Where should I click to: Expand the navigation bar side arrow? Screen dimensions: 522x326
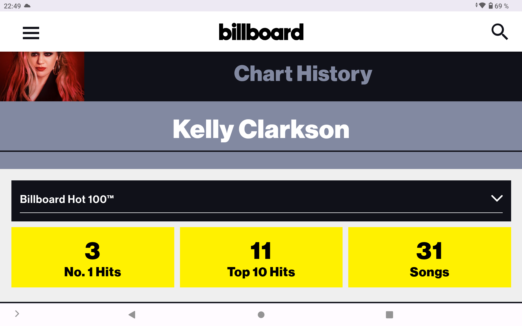tap(17, 314)
